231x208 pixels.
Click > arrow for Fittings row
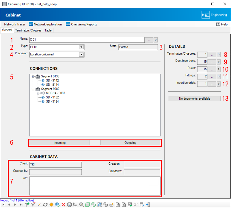[x=219, y=77]
